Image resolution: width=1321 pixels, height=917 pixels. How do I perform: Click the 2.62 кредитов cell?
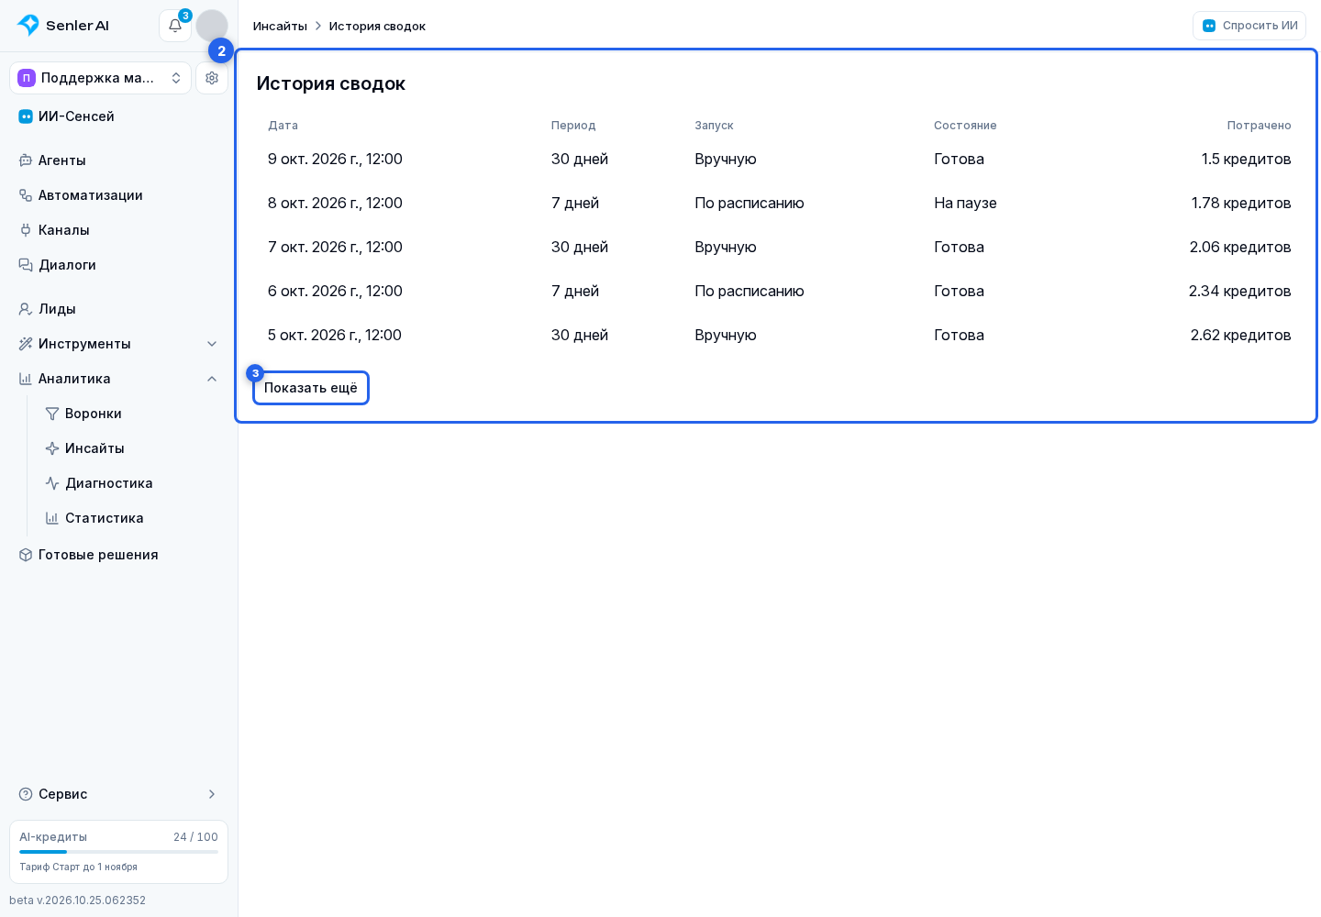[1240, 336]
